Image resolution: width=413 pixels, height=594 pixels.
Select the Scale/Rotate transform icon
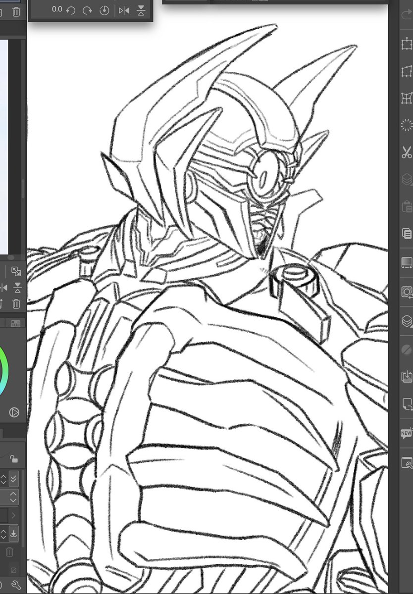pos(407,45)
